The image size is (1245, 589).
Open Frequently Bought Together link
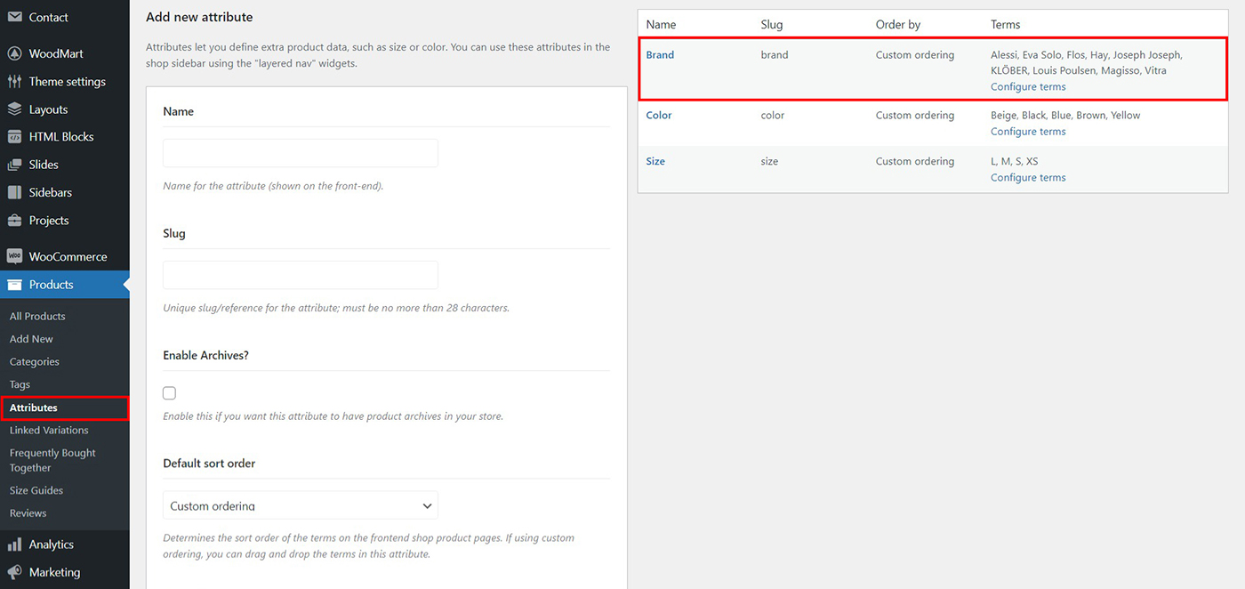52,460
